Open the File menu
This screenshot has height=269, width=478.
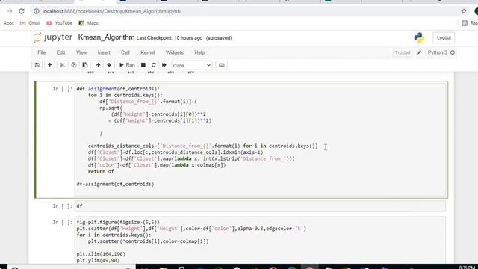[42, 52]
